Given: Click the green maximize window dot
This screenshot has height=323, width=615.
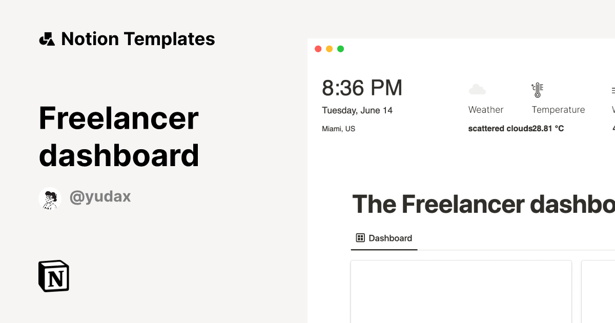Looking at the screenshot, I should coord(341,49).
